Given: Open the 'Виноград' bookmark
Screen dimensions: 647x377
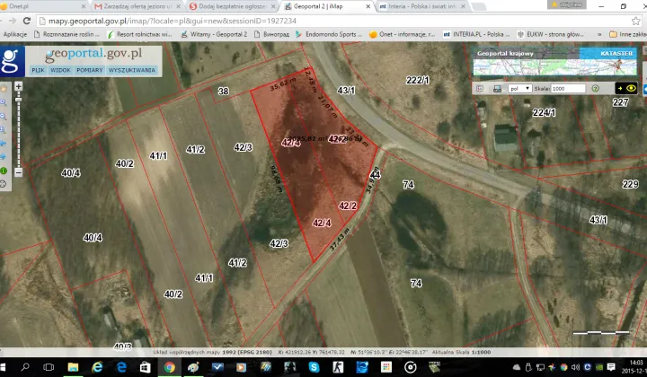Looking at the screenshot, I should (x=271, y=34).
